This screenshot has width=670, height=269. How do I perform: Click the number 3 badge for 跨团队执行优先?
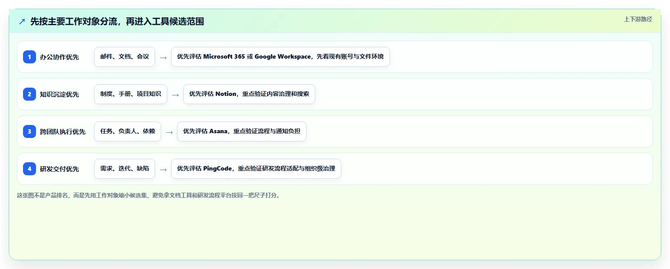click(30, 131)
